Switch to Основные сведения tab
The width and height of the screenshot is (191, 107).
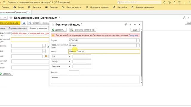click(x=17, y=28)
